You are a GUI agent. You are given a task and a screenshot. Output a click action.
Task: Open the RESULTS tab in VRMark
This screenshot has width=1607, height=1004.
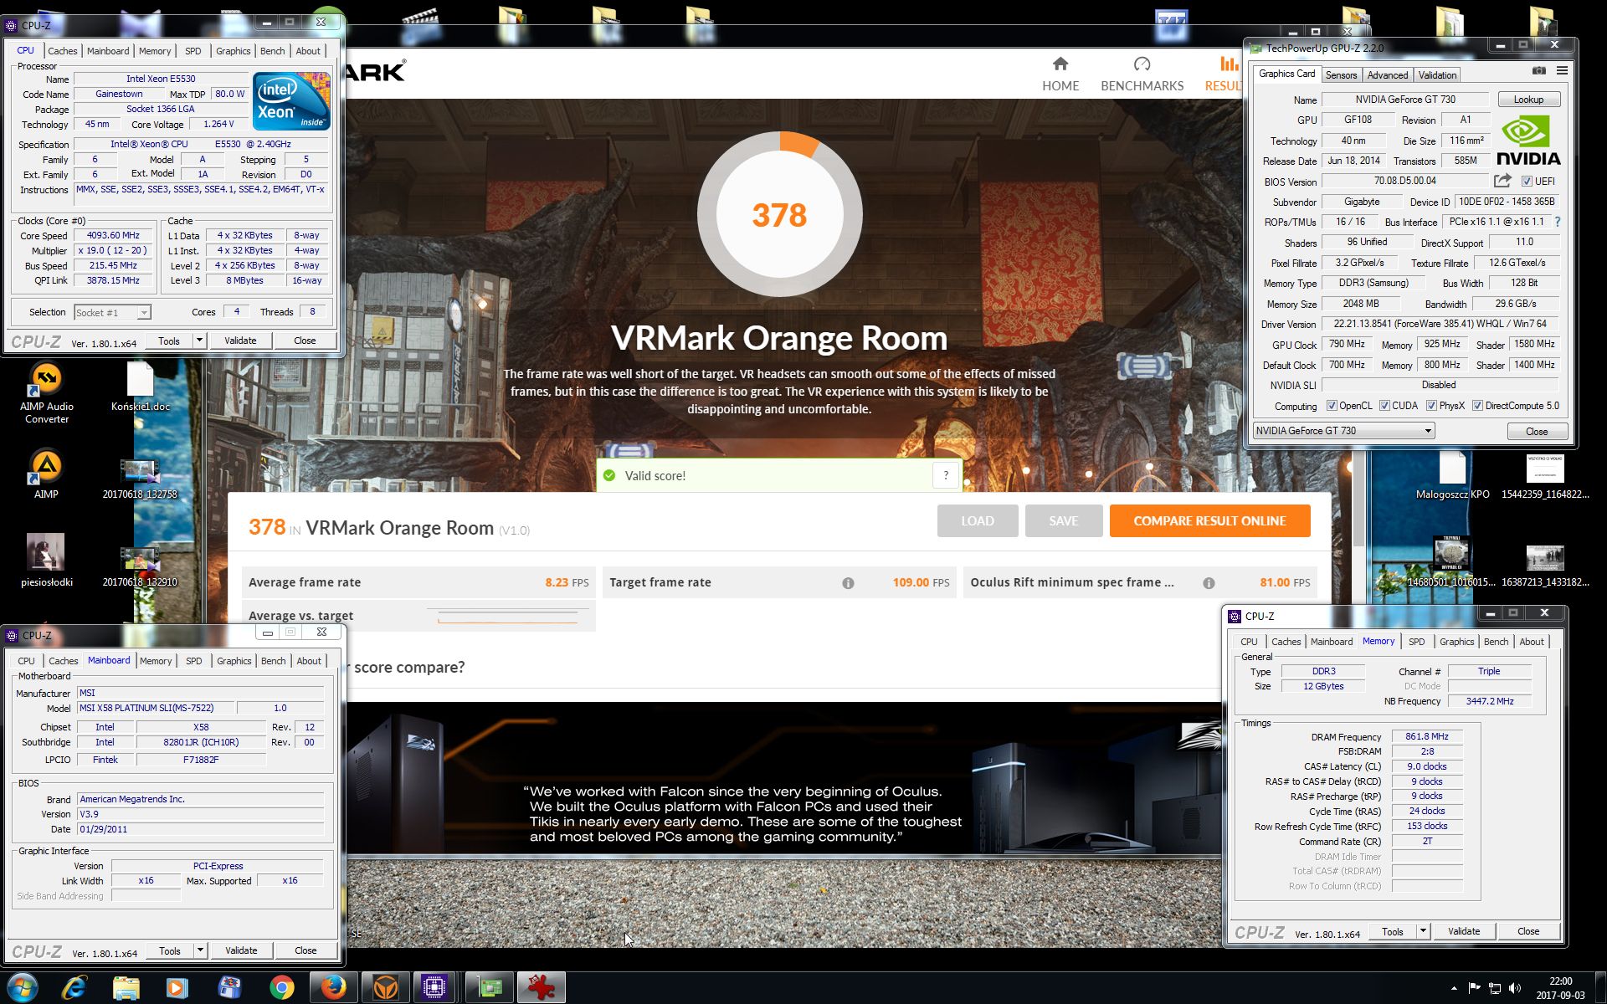(1224, 74)
